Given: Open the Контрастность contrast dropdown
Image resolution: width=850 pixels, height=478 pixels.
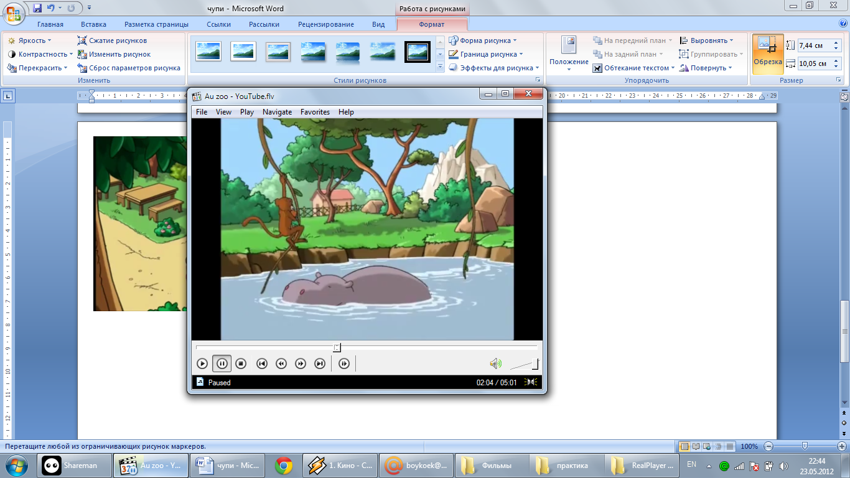Looking at the screenshot, I should 40,54.
